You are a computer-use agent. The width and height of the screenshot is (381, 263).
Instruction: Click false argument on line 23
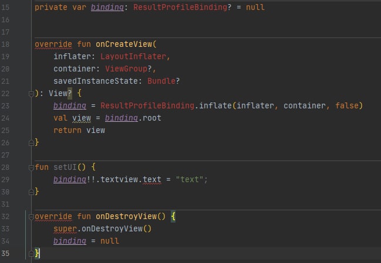click(x=347, y=105)
